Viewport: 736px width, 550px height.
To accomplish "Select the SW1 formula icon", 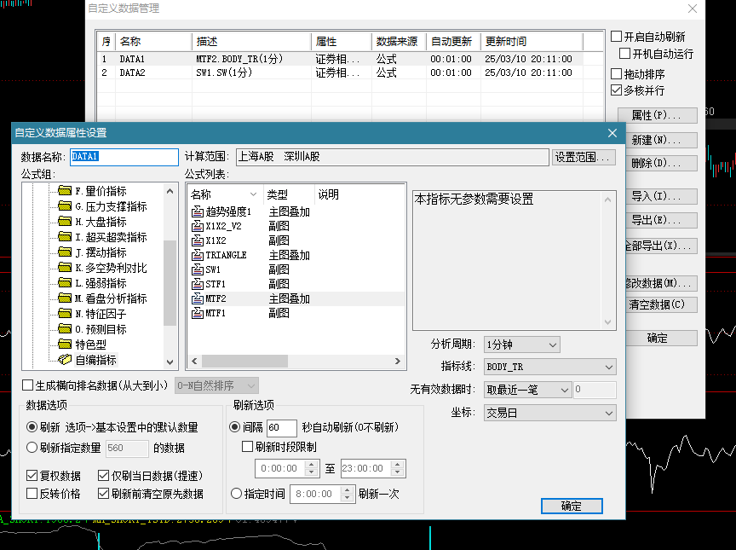I will [x=198, y=269].
